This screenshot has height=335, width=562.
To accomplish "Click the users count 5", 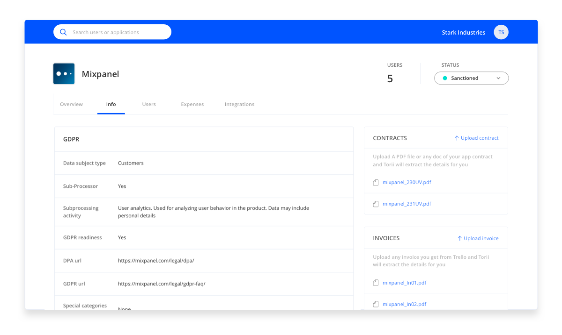I will click(x=390, y=78).
